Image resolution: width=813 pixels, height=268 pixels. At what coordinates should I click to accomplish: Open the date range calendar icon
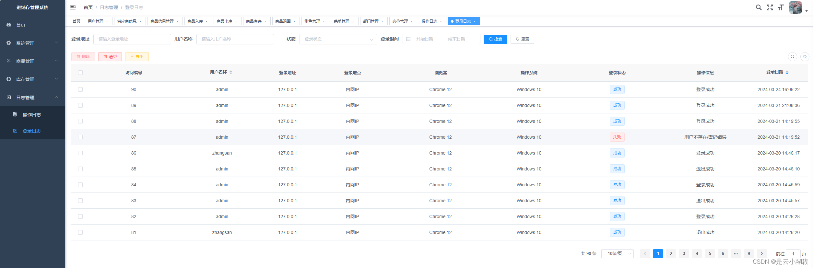(x=408, y=39)
